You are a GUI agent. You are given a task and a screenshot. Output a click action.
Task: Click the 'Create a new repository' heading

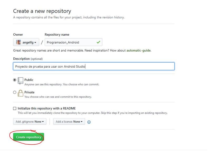42,11
